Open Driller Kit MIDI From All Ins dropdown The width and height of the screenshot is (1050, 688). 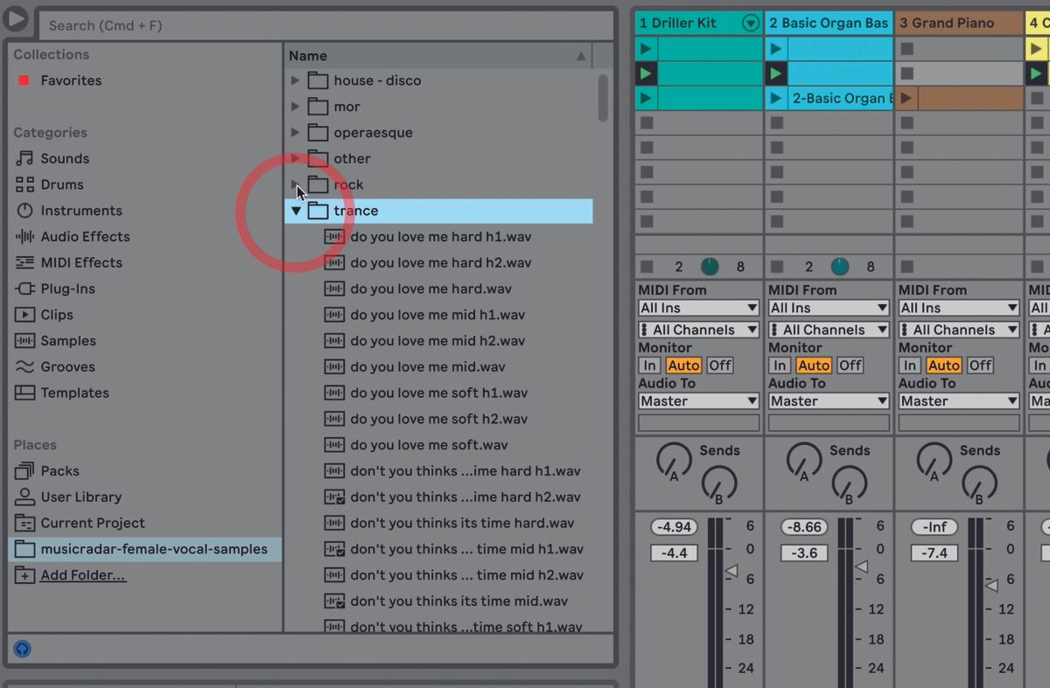(x=698, y=308)
